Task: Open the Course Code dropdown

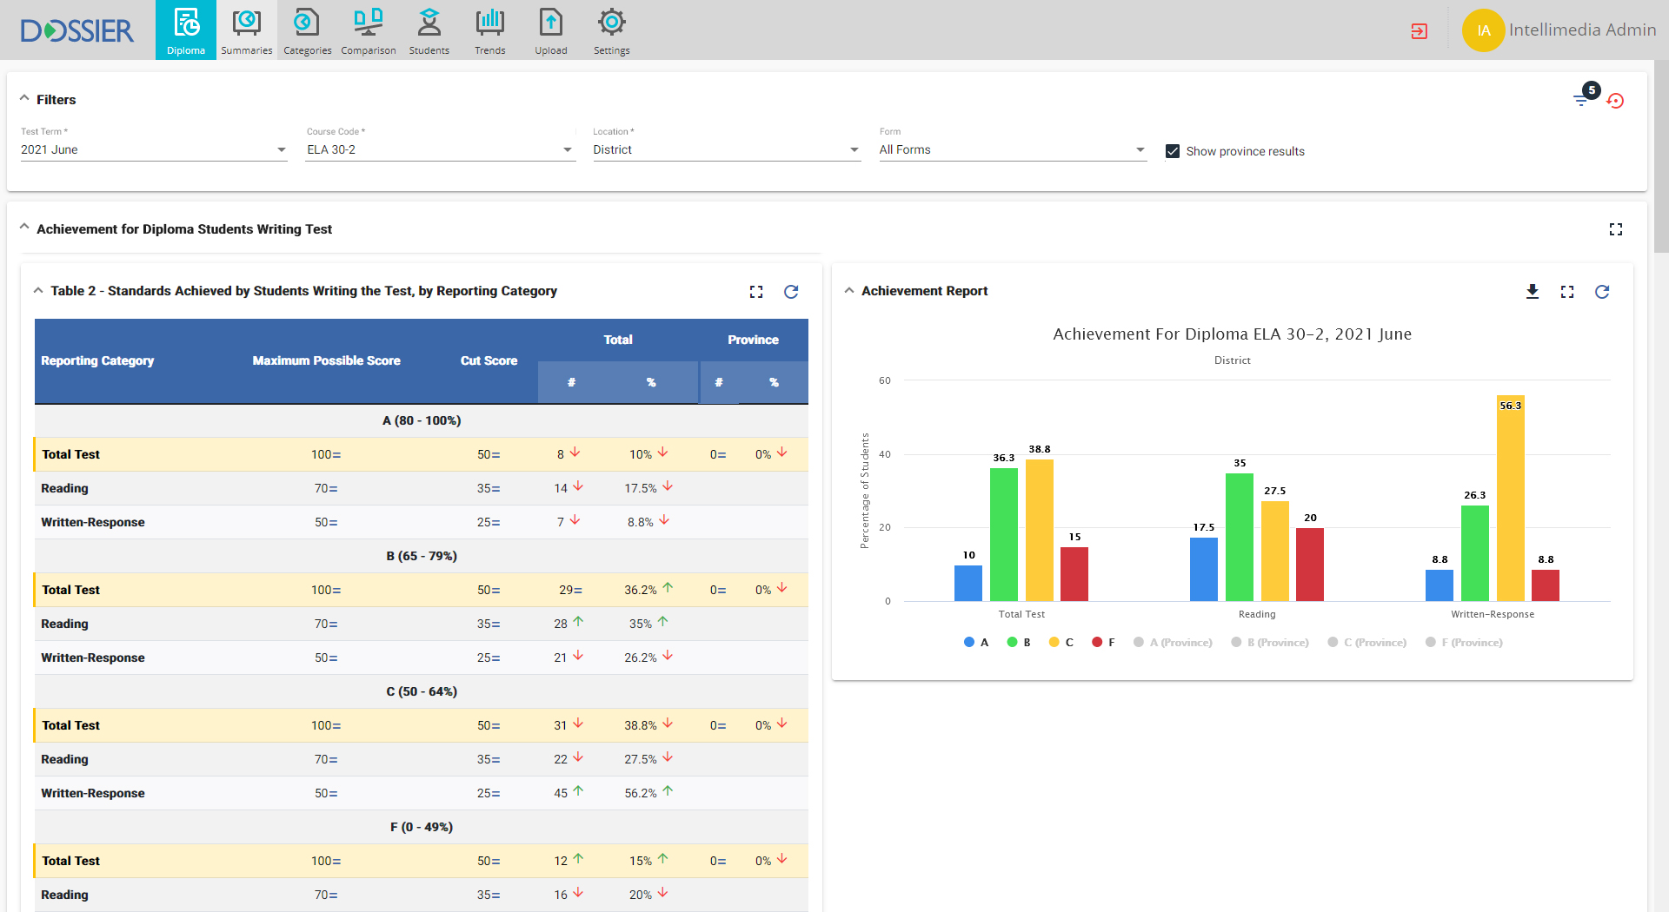Action: coord(439,150)
